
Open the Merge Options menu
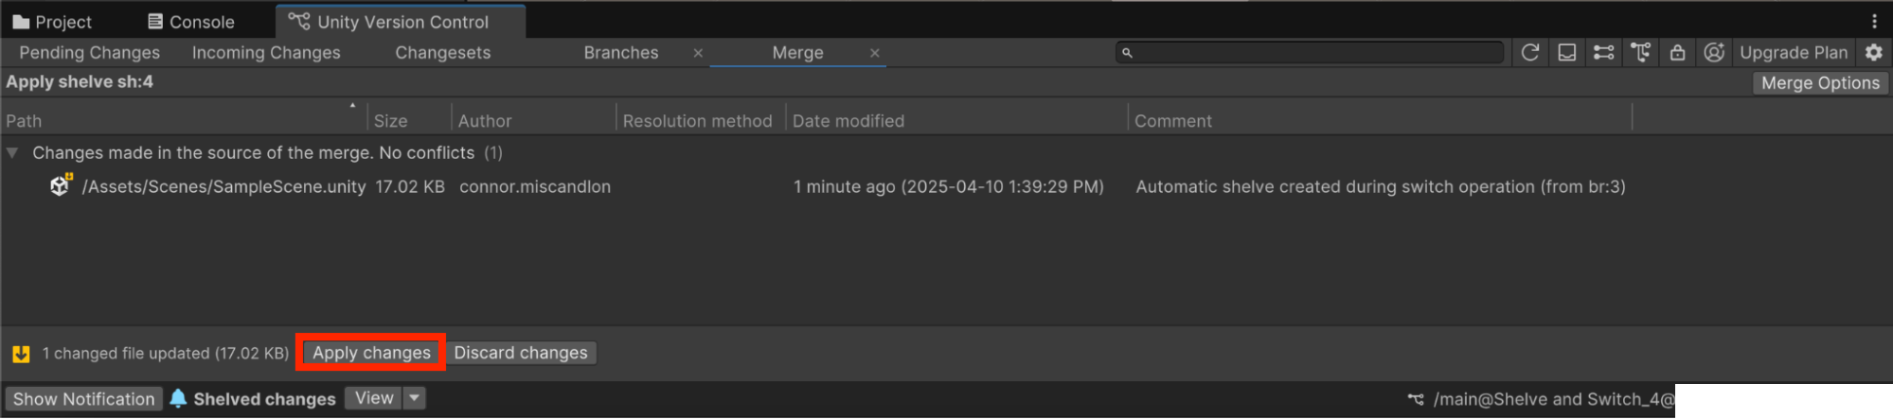point(1819,83)
